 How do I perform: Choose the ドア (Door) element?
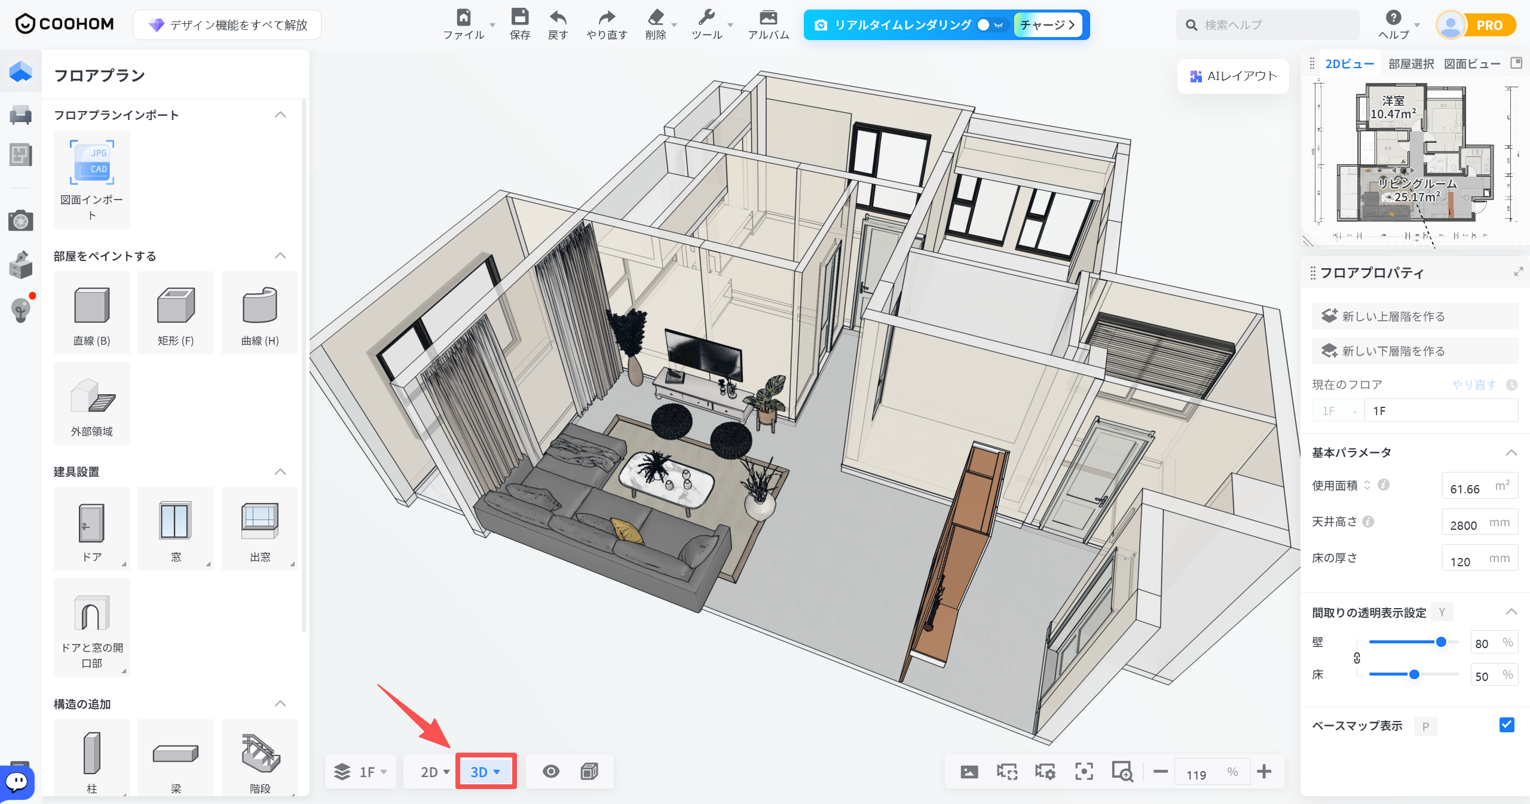[91, 529]
